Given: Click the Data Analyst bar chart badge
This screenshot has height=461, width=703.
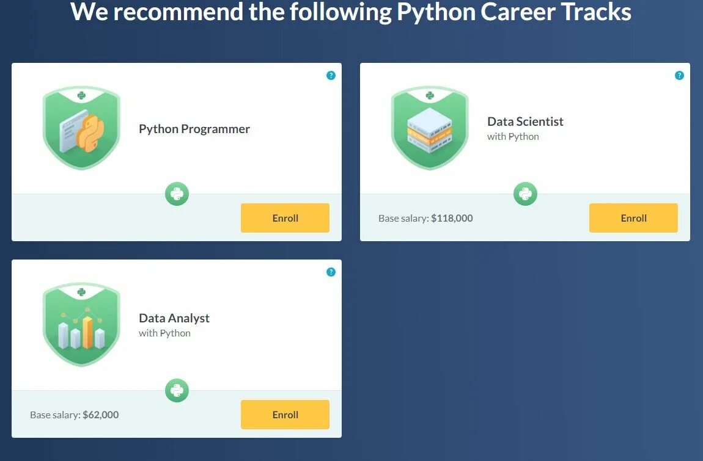Looking at the screenshot, I should pyautogui.click(x=81, y=325).
